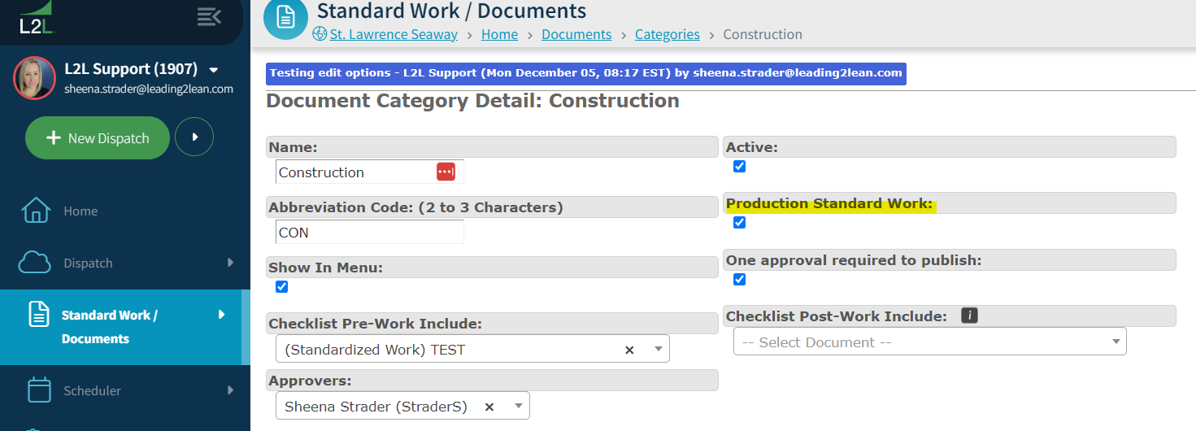1196x431 pixels.
Task: Click the Standard Work Documents header icon
Action: coord(285,16)
